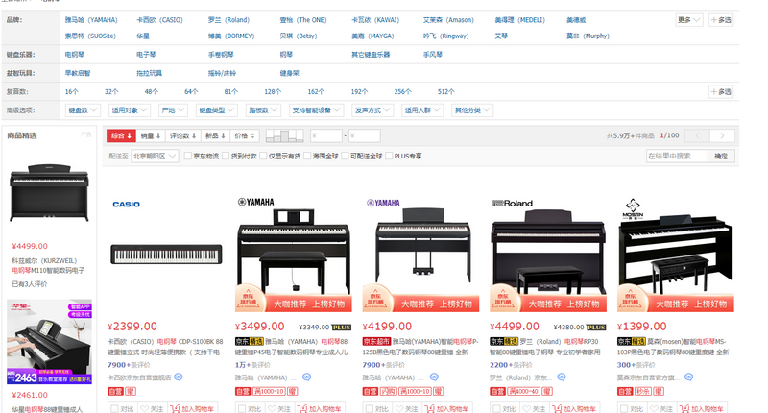768x413 pixels.
Task: Go to the next results page arrow
Action: (x=722, y=135)
